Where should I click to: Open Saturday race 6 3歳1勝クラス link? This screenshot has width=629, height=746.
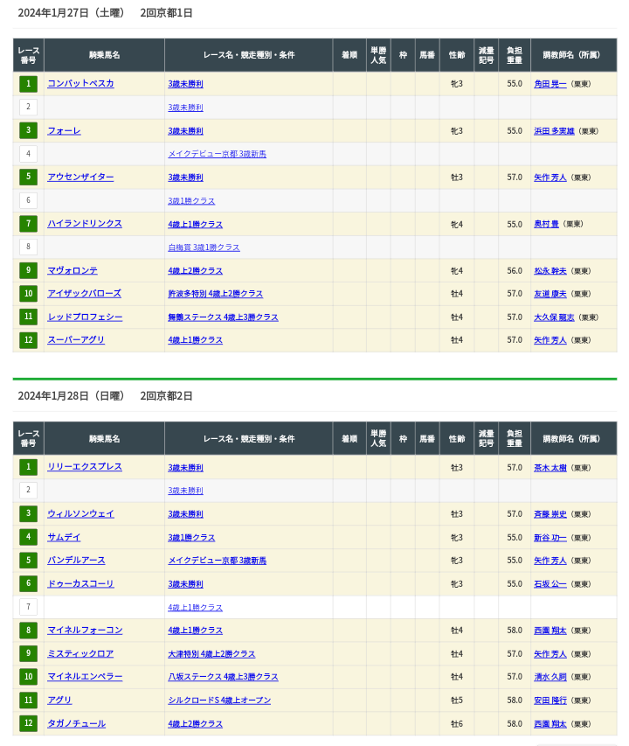(x=191, y=201)
